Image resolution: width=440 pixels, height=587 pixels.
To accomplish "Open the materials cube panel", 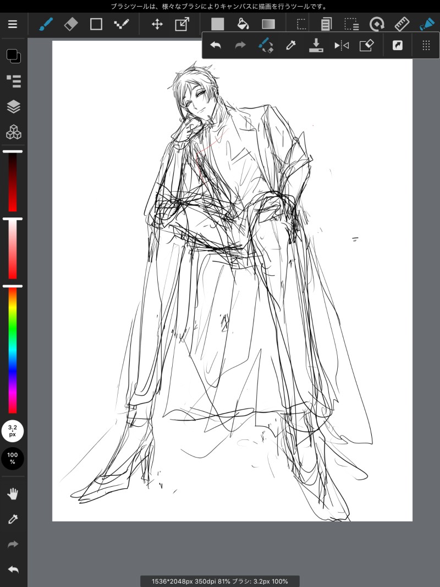I will pyautogui.click(x=14, y=132).
